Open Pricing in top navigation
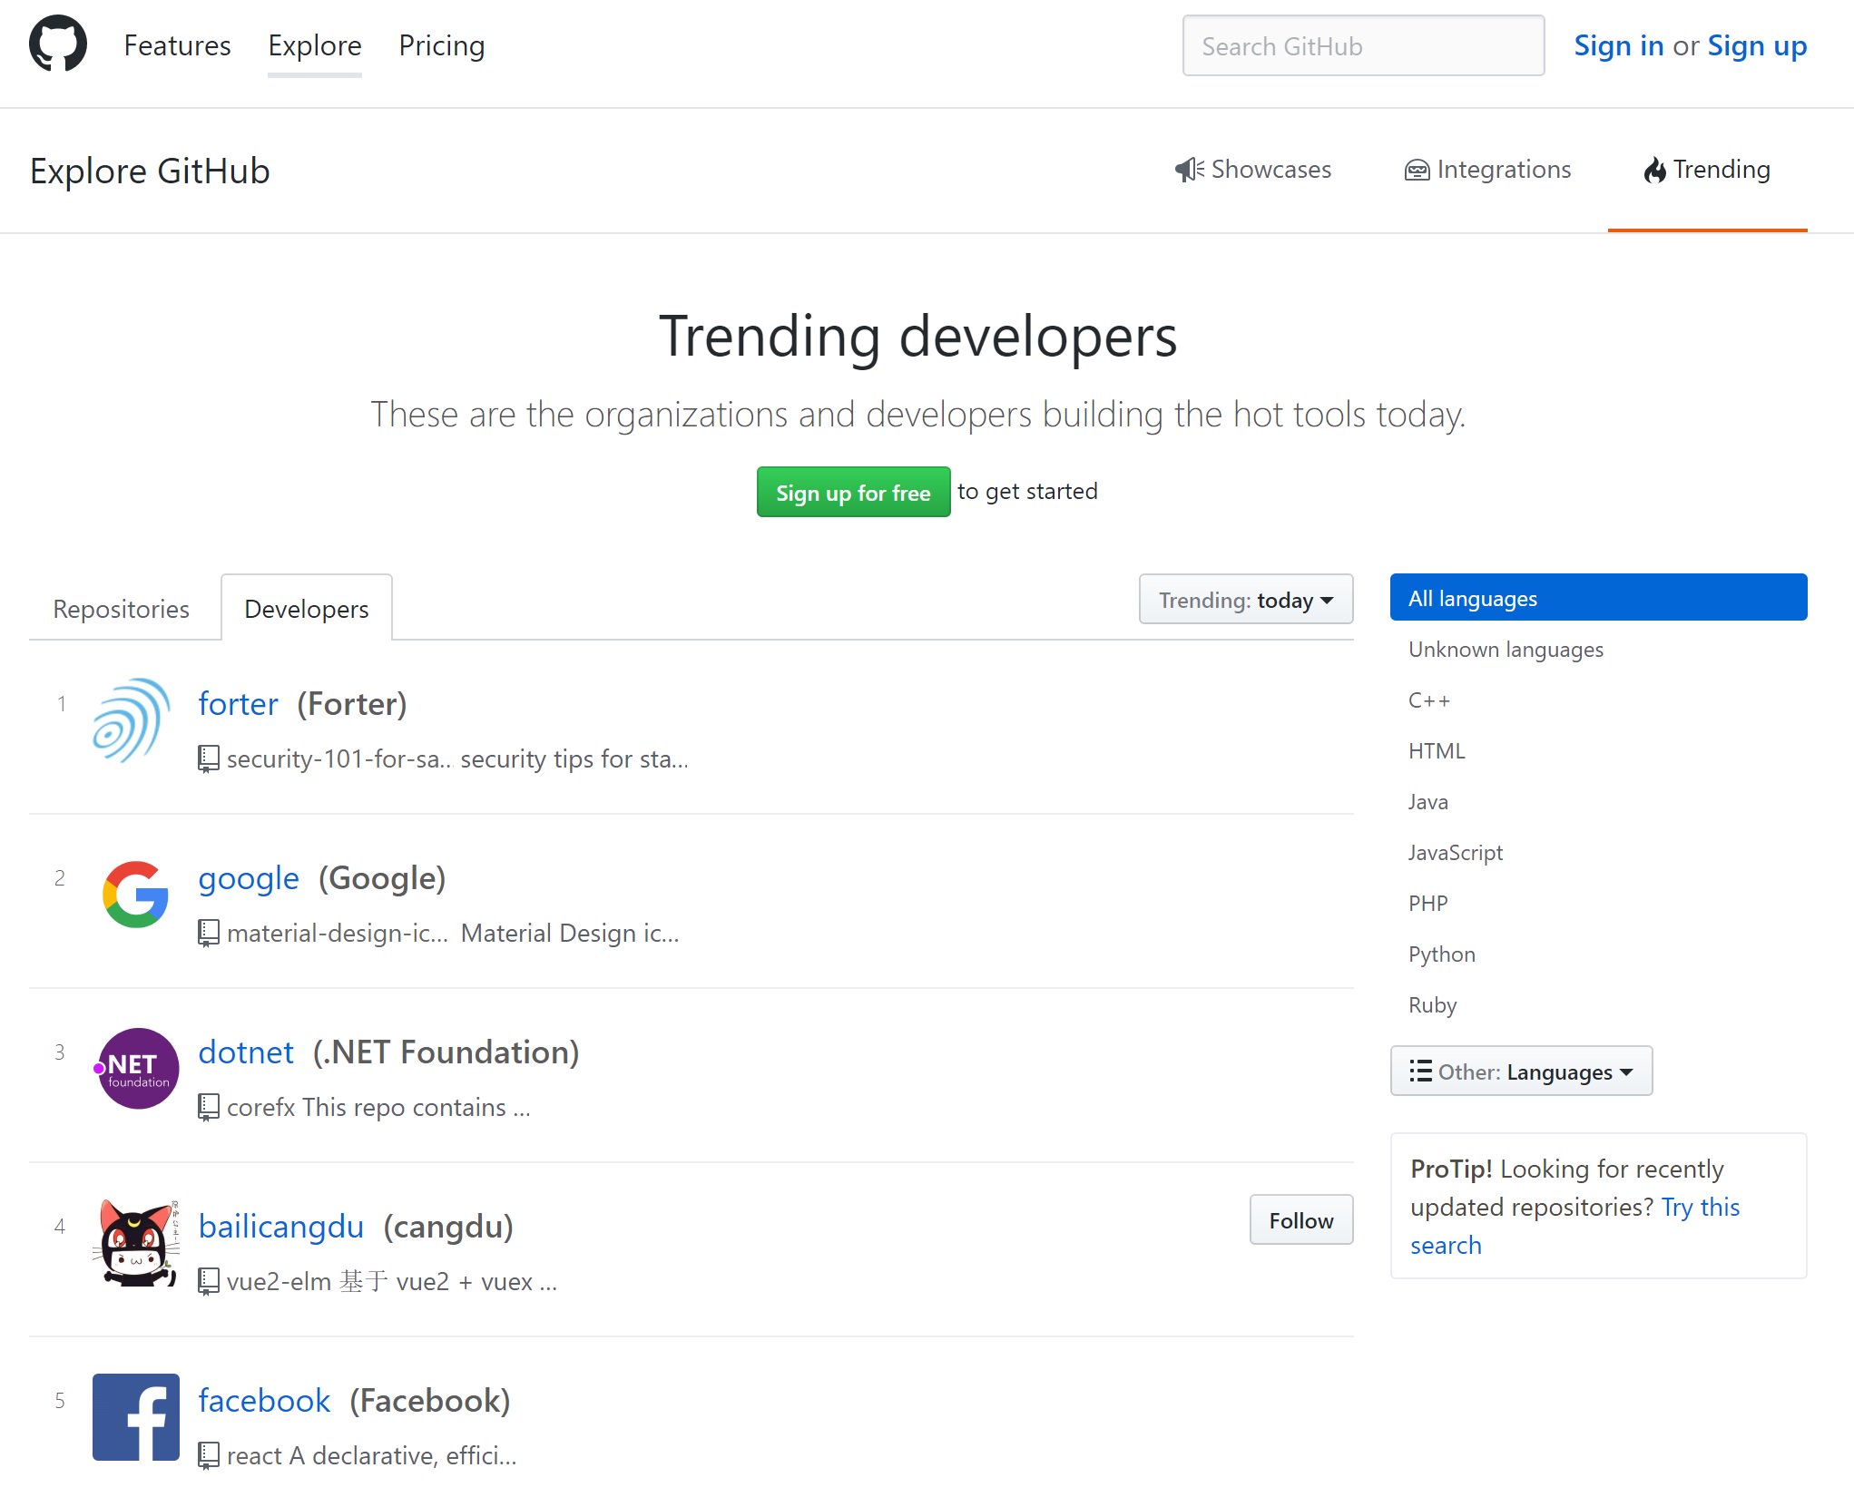Image resolution: width=1854 pixels, height=1507 pixels. [x=442, y=45]
